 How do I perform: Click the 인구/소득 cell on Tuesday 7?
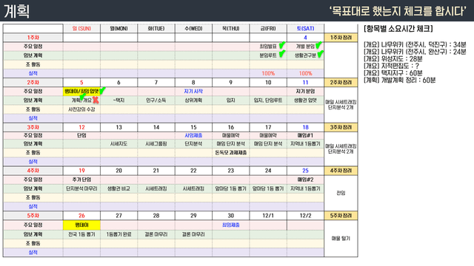156,100
